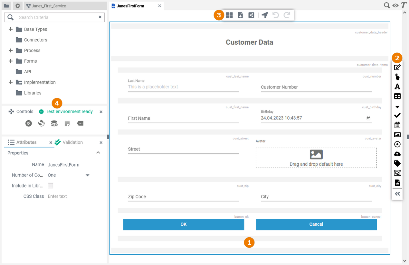Toggle the Include in Library checkbox
The height and width of the screenshot is (265, 409).
[x=51, y=186]
